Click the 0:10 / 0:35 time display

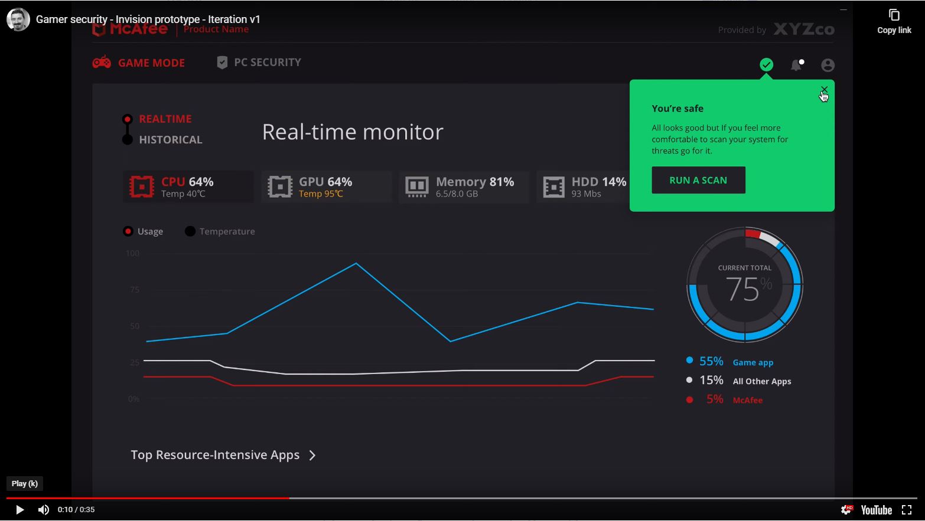(x=76, y=510)
